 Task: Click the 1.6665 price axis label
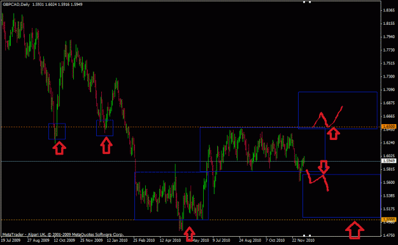(389, 116)
